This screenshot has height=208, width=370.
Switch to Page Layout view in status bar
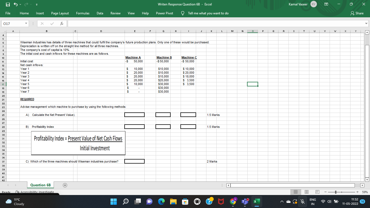point(307,192)
